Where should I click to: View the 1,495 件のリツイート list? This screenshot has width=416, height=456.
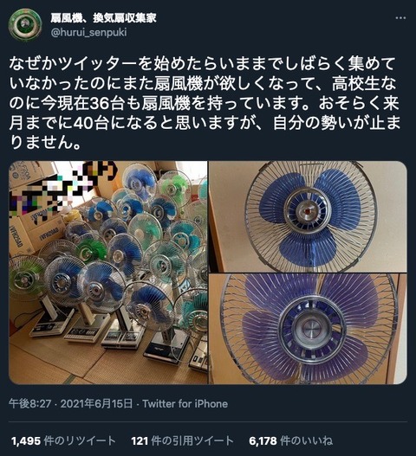tap(63, 440)
